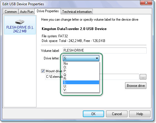The width and height of the screenshot is (156, 123).
Task: Open the folder browse '...' button
Action: (x=143, y=77)
